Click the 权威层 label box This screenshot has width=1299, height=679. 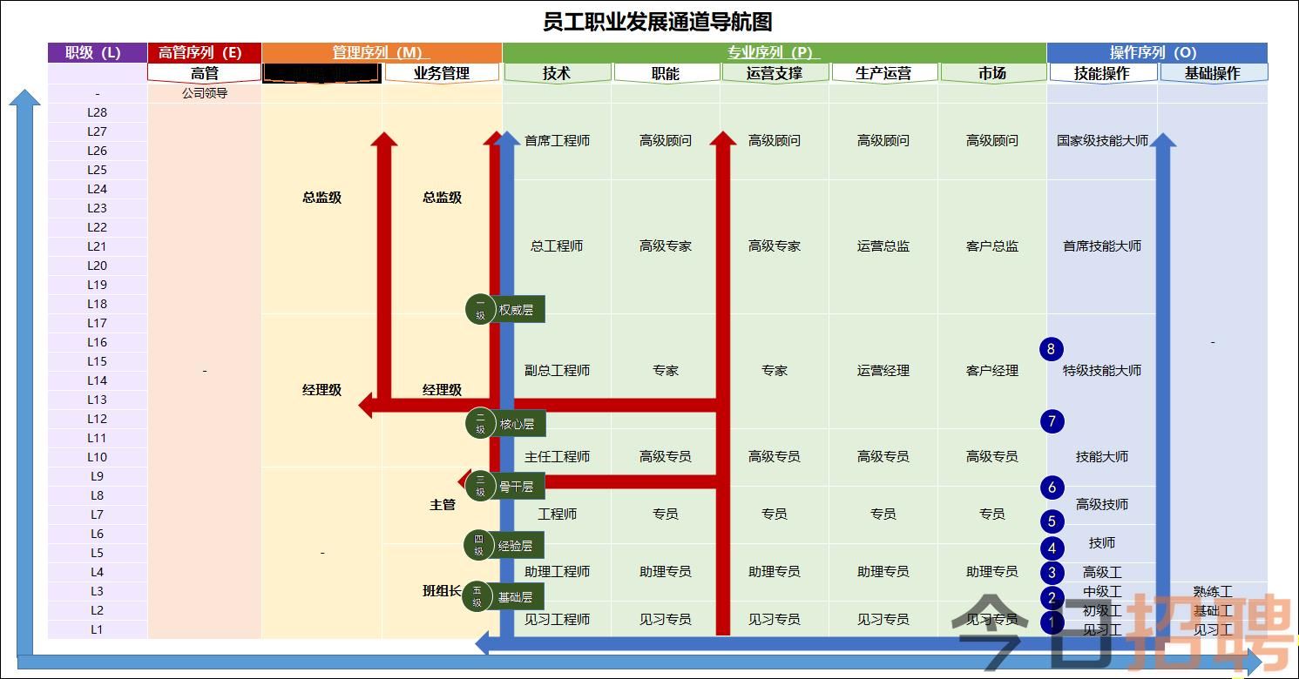coord(518,309)
